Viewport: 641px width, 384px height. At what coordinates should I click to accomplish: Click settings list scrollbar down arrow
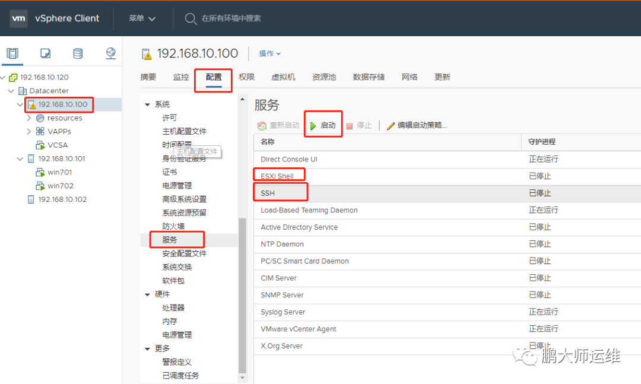[242, 377]
